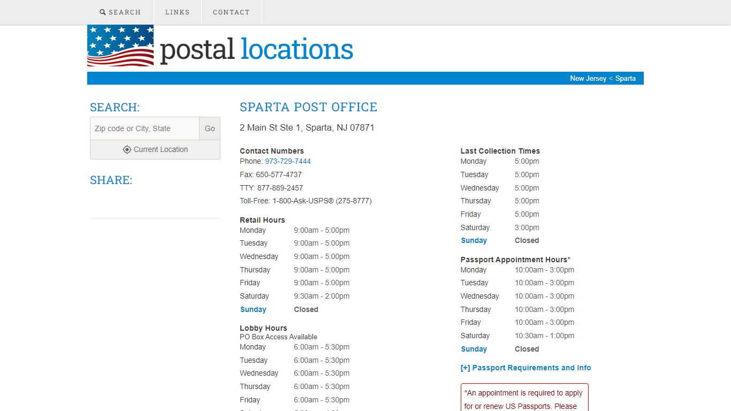
Task: Click the Sunday link under Retail Hours
Action: point(253,309)
